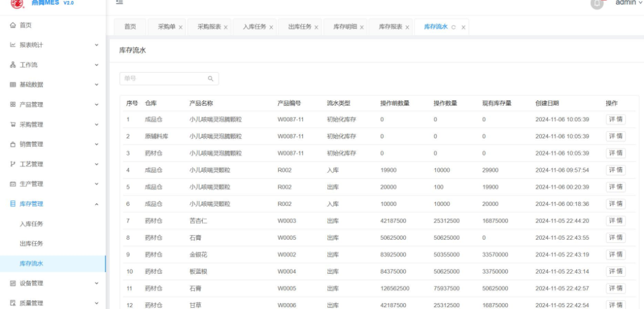Switch to the 采购单 tab
644x309 pixels.
[x=167, y=27]
